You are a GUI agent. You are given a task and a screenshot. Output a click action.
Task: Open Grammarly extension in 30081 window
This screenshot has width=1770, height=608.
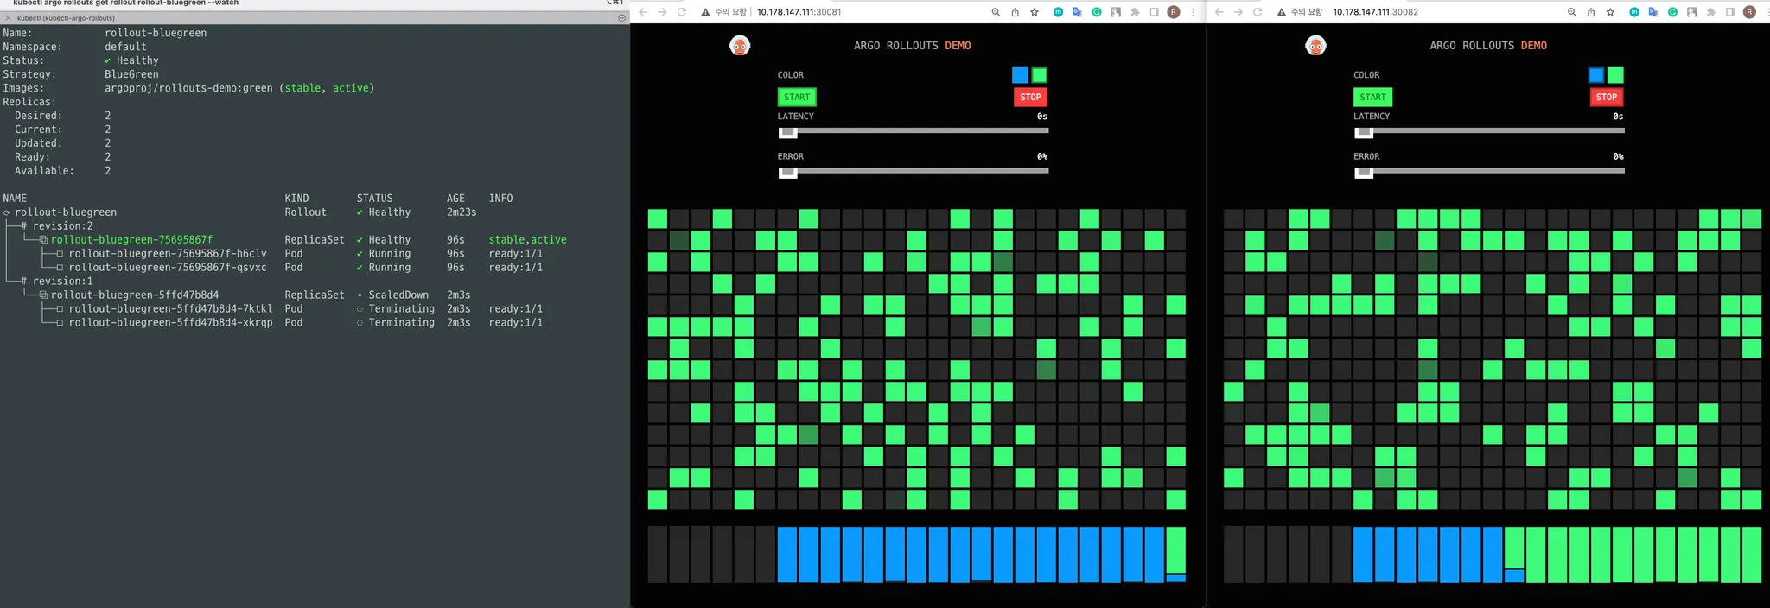[x=1097, y=12]
